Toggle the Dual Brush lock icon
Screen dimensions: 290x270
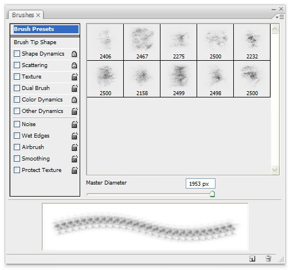pos(75,88)
